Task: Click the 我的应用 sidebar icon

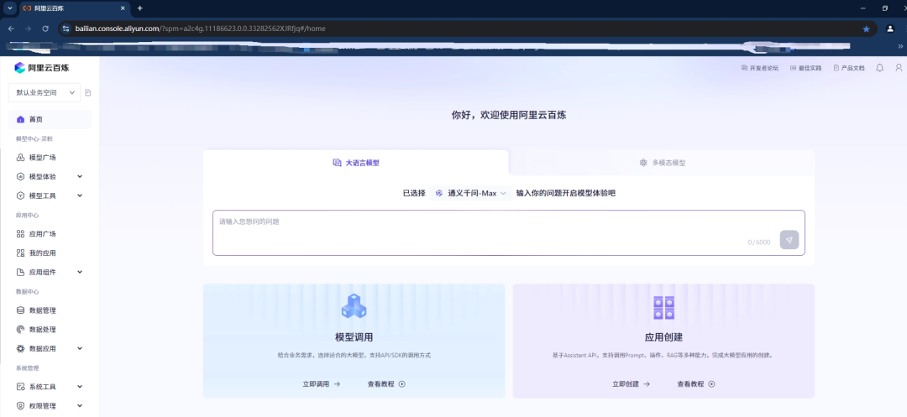Action: click(21, 253)
